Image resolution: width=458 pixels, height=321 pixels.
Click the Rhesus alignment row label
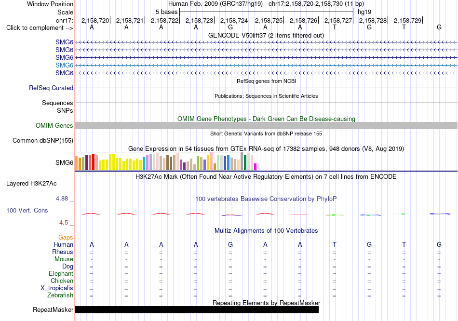click(63, 252)
